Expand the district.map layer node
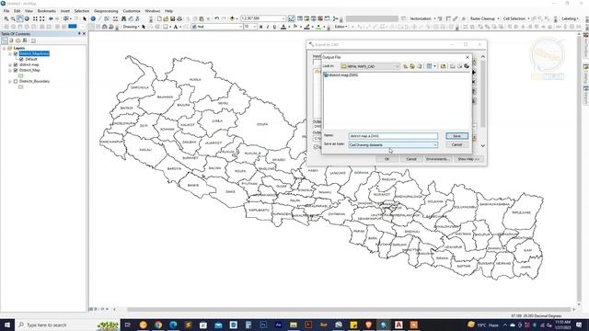589x331 pixels. (10, 65)
